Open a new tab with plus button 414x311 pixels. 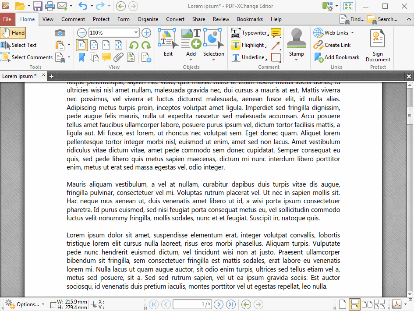tap(52, 76)
